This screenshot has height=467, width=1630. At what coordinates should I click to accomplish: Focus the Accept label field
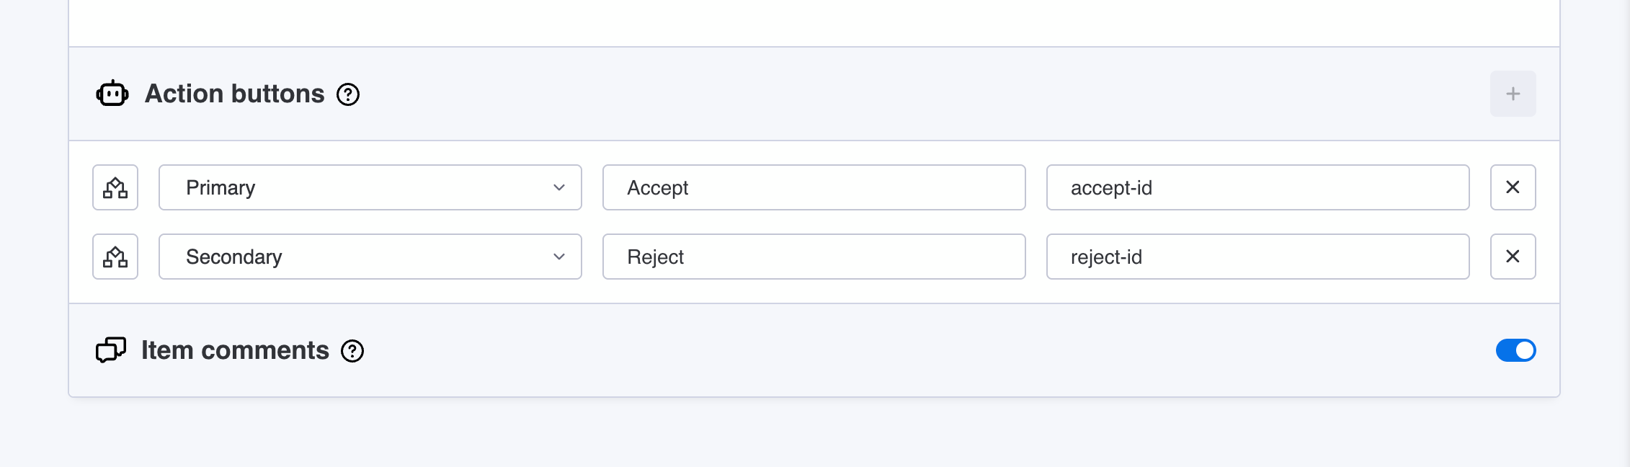tap(814, 187)
